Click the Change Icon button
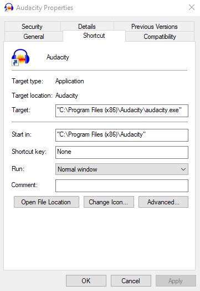 pos(109,202)
